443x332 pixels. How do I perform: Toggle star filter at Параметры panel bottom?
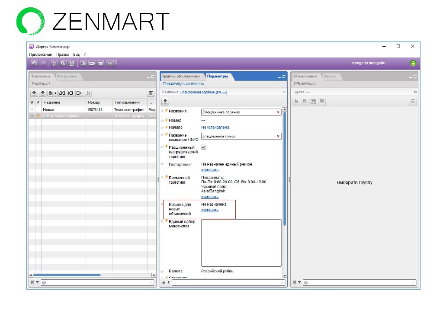click(164, 283)
